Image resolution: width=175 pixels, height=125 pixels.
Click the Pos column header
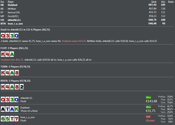(x=2, y=2)
